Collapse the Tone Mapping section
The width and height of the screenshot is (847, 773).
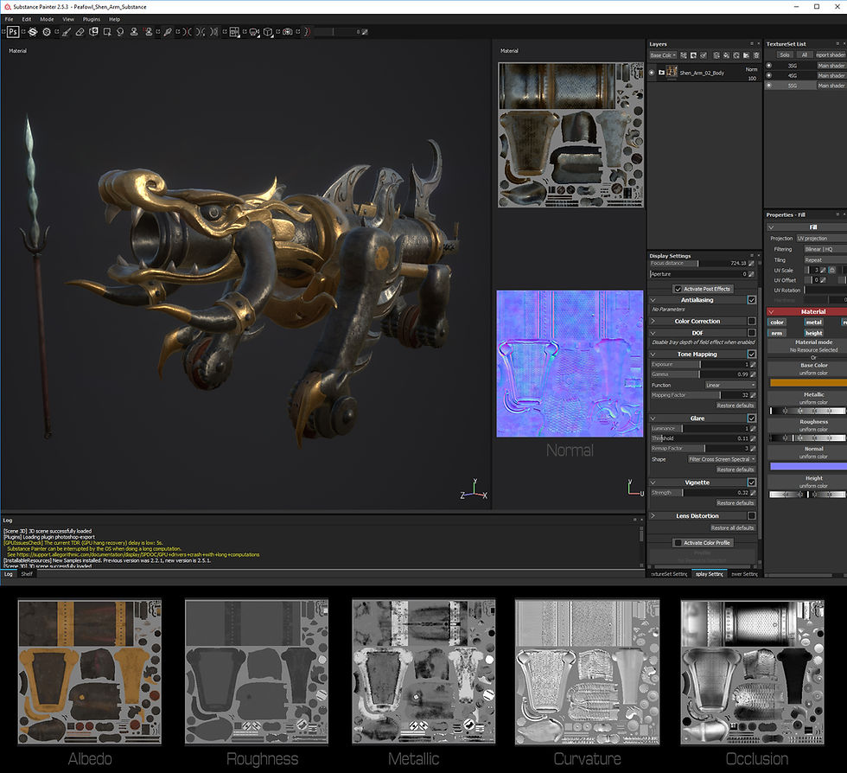click(653, 354)
